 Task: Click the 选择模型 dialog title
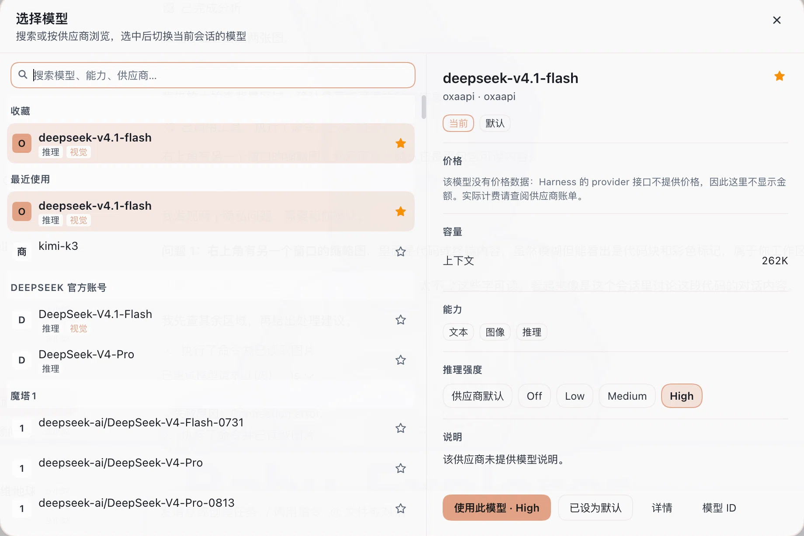click(42, 18)
